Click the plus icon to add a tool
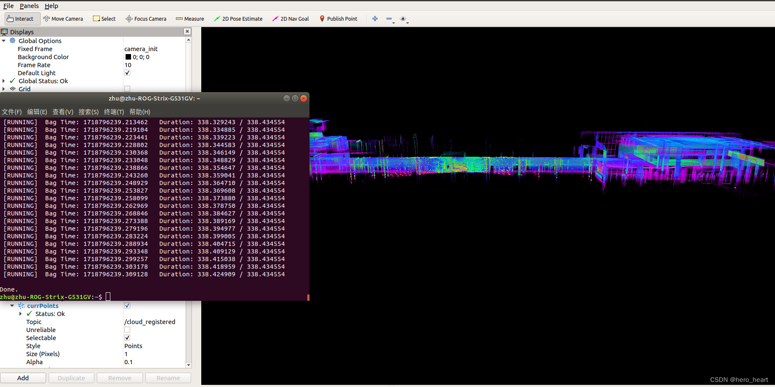Image resolution: width=775 pixels, height=387 pixels. coord(375,19)
